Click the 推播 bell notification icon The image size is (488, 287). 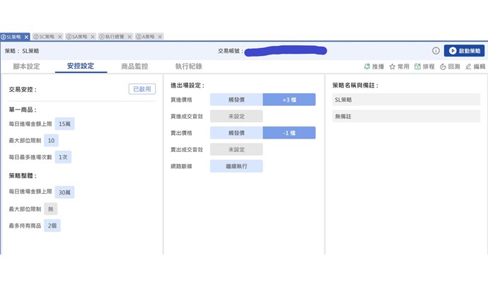click(x=367, y=66)
